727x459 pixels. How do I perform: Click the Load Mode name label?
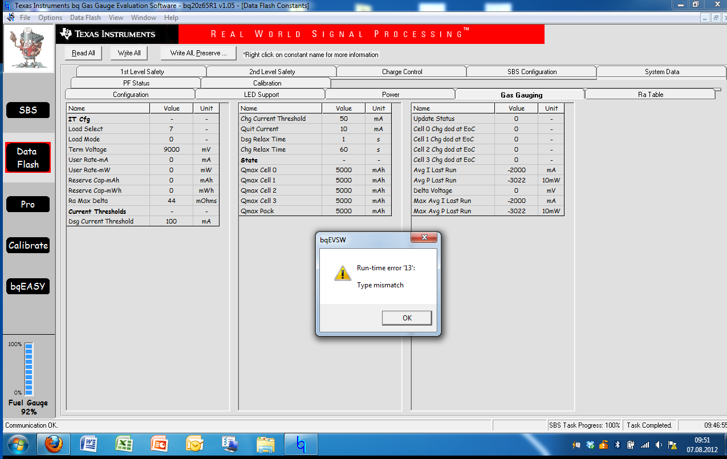[84, 139]
